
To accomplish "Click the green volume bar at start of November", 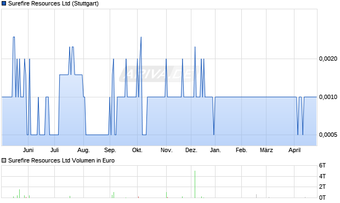I will pyautogui.click(x=167, y=195).
